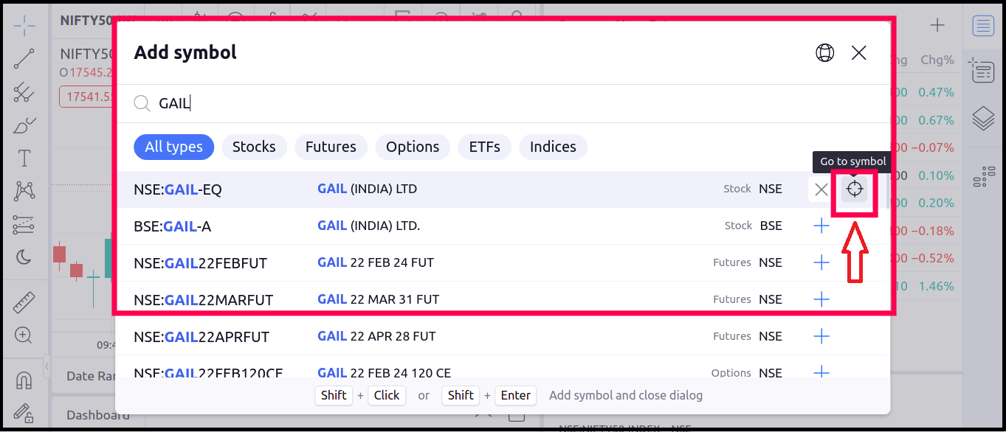Viewport: 1006px width, 432px height.
Task: Select the NSE:GAIL22APRFUT result row
Action: pyautogui.click(x=500, y=337)
